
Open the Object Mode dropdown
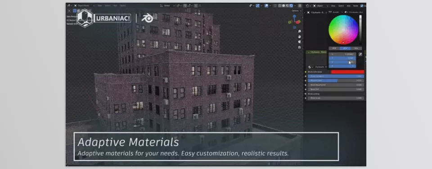pyautogui.click(x=85, y=6)
